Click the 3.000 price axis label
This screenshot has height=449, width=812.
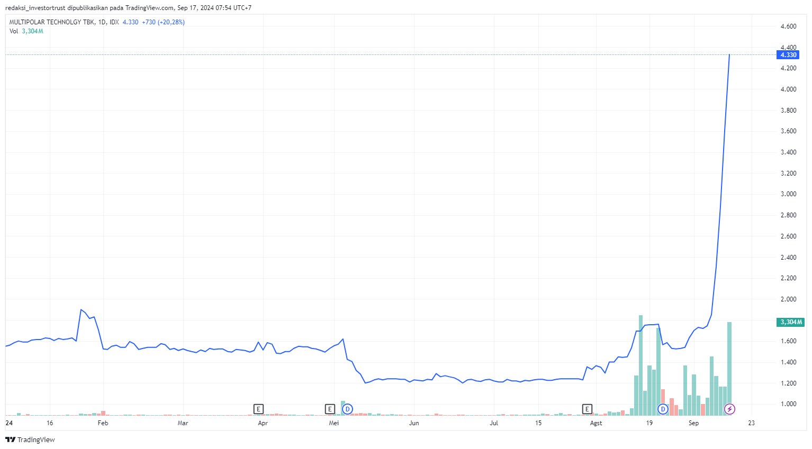(788, 194)
